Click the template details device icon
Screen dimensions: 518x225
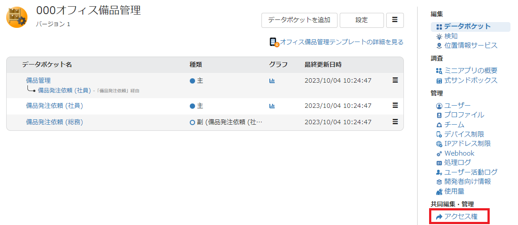pos(274,42)
